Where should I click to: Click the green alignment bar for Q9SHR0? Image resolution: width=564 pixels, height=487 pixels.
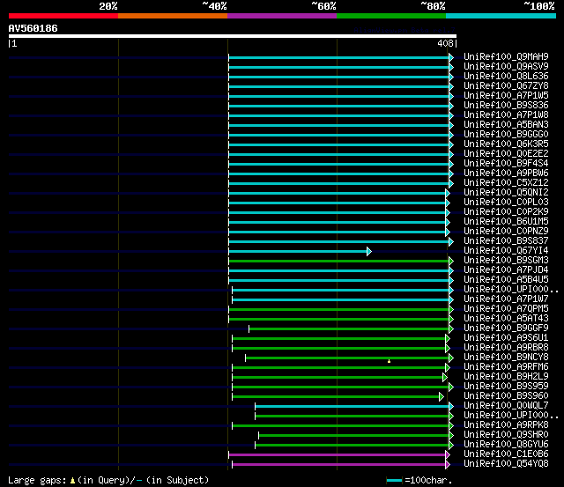[x=353, y=436]
